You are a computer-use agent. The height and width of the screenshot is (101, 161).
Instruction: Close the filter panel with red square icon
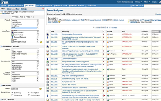43,9
